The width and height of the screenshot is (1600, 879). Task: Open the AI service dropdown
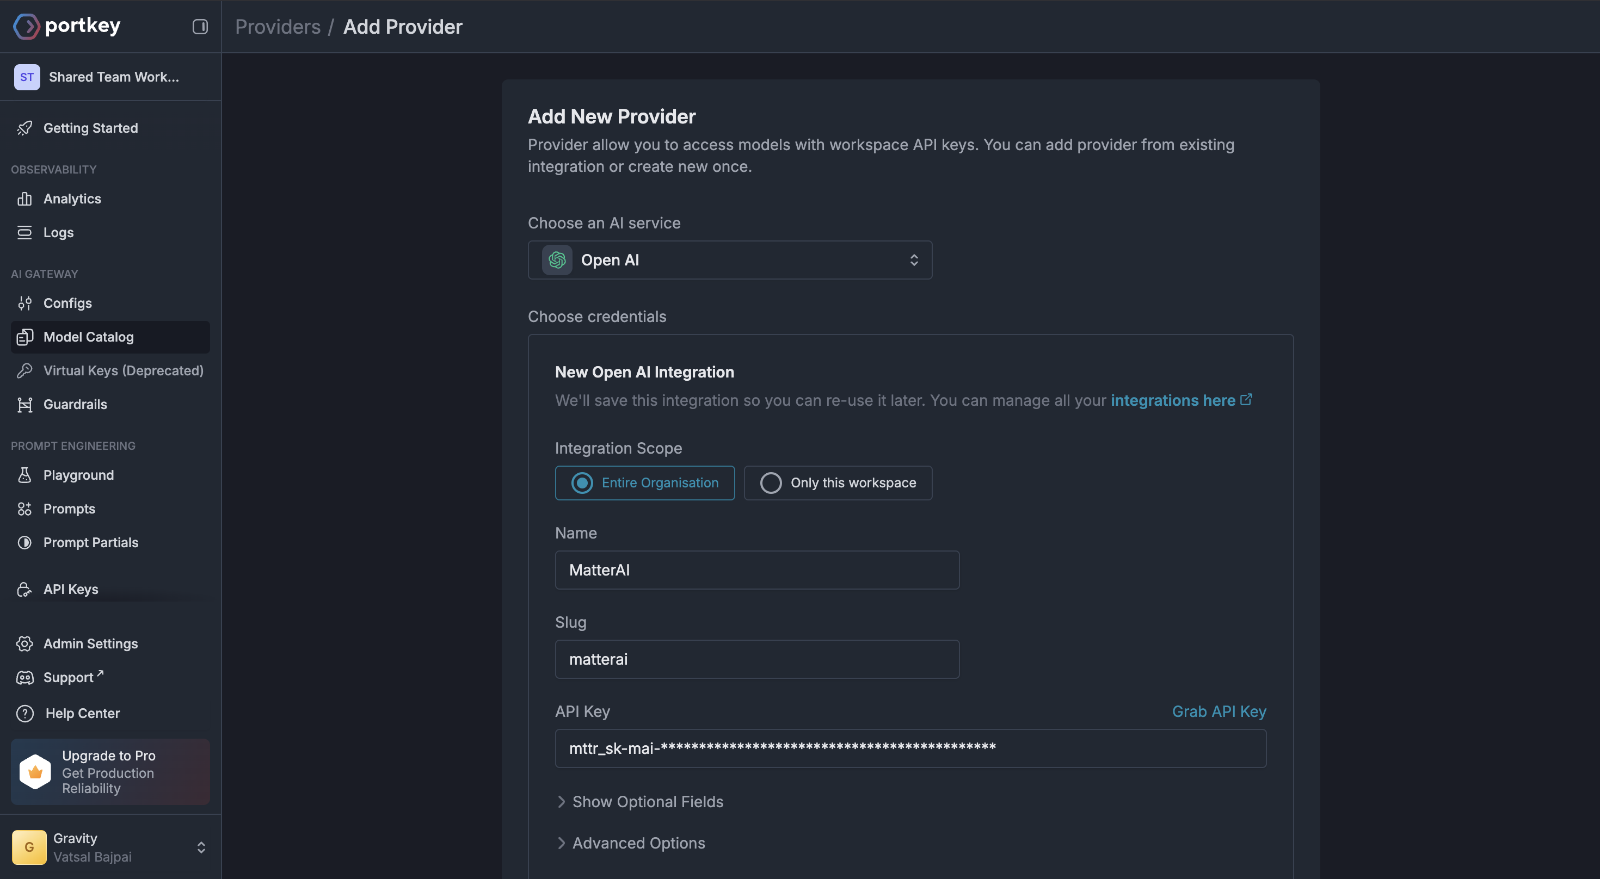click(x=729, y=259)
